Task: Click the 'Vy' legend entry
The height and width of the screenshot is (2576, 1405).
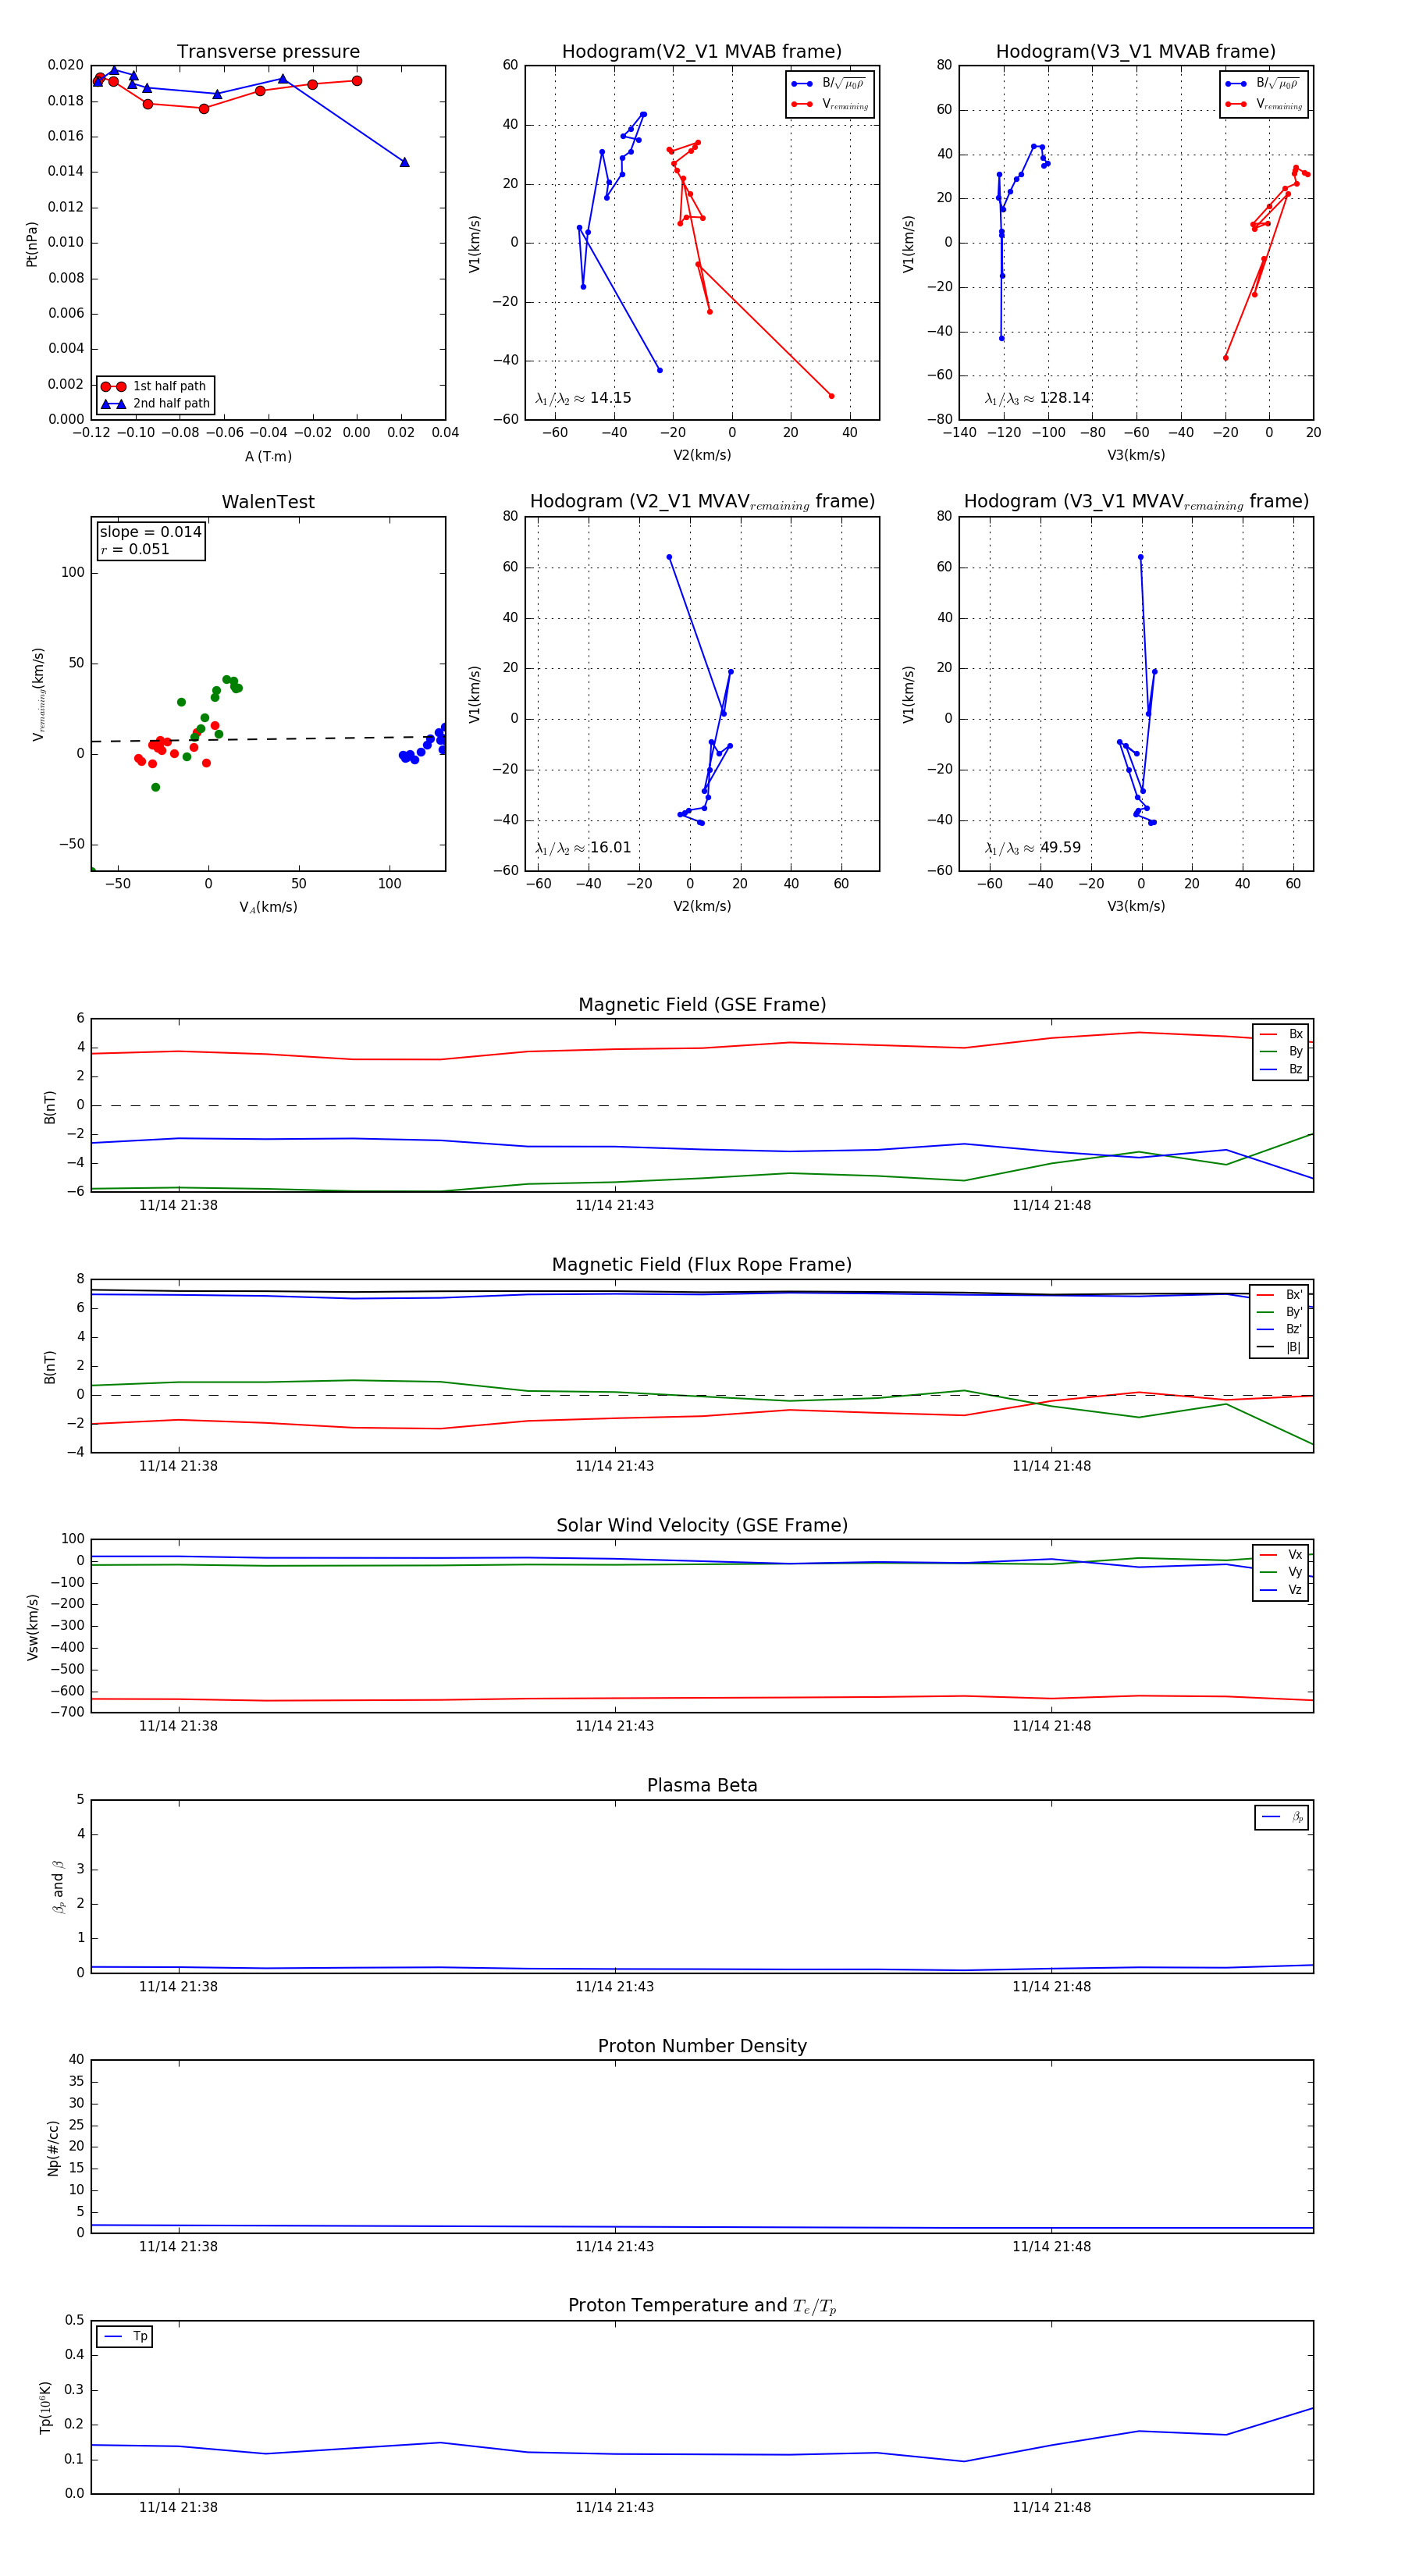Action: [x=1281, y=1572]
